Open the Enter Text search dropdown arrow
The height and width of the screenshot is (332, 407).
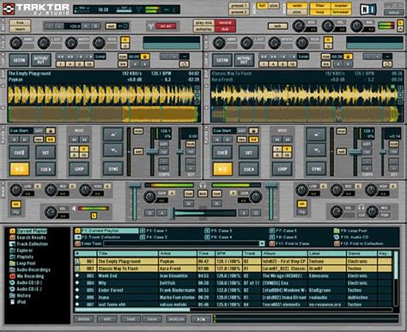tap(262, 244)
